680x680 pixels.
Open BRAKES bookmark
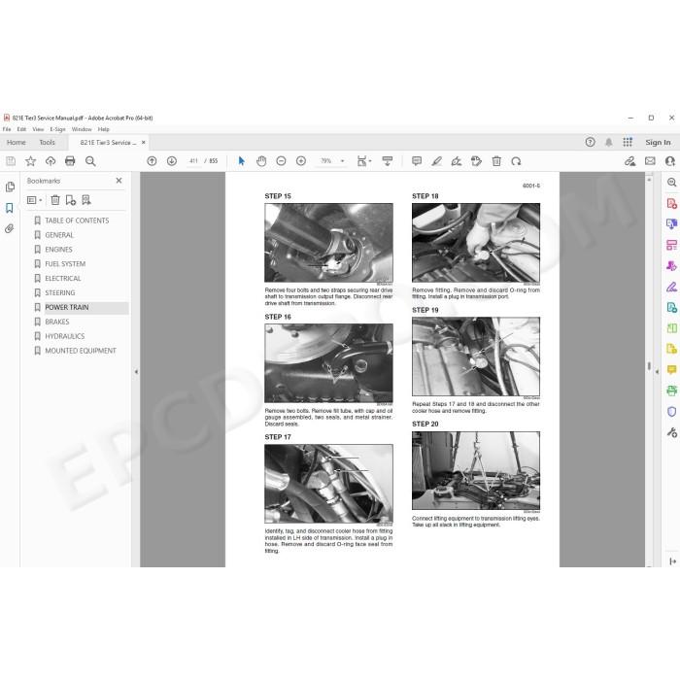coord(56,322)
